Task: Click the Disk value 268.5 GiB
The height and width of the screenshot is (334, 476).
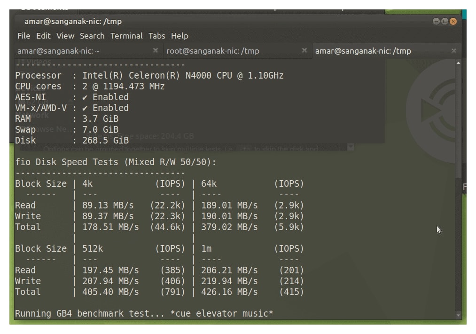Action: point(105,140)
